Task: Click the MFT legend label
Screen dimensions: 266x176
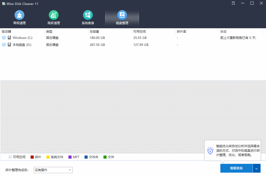Action: click(x=76, y=157)
